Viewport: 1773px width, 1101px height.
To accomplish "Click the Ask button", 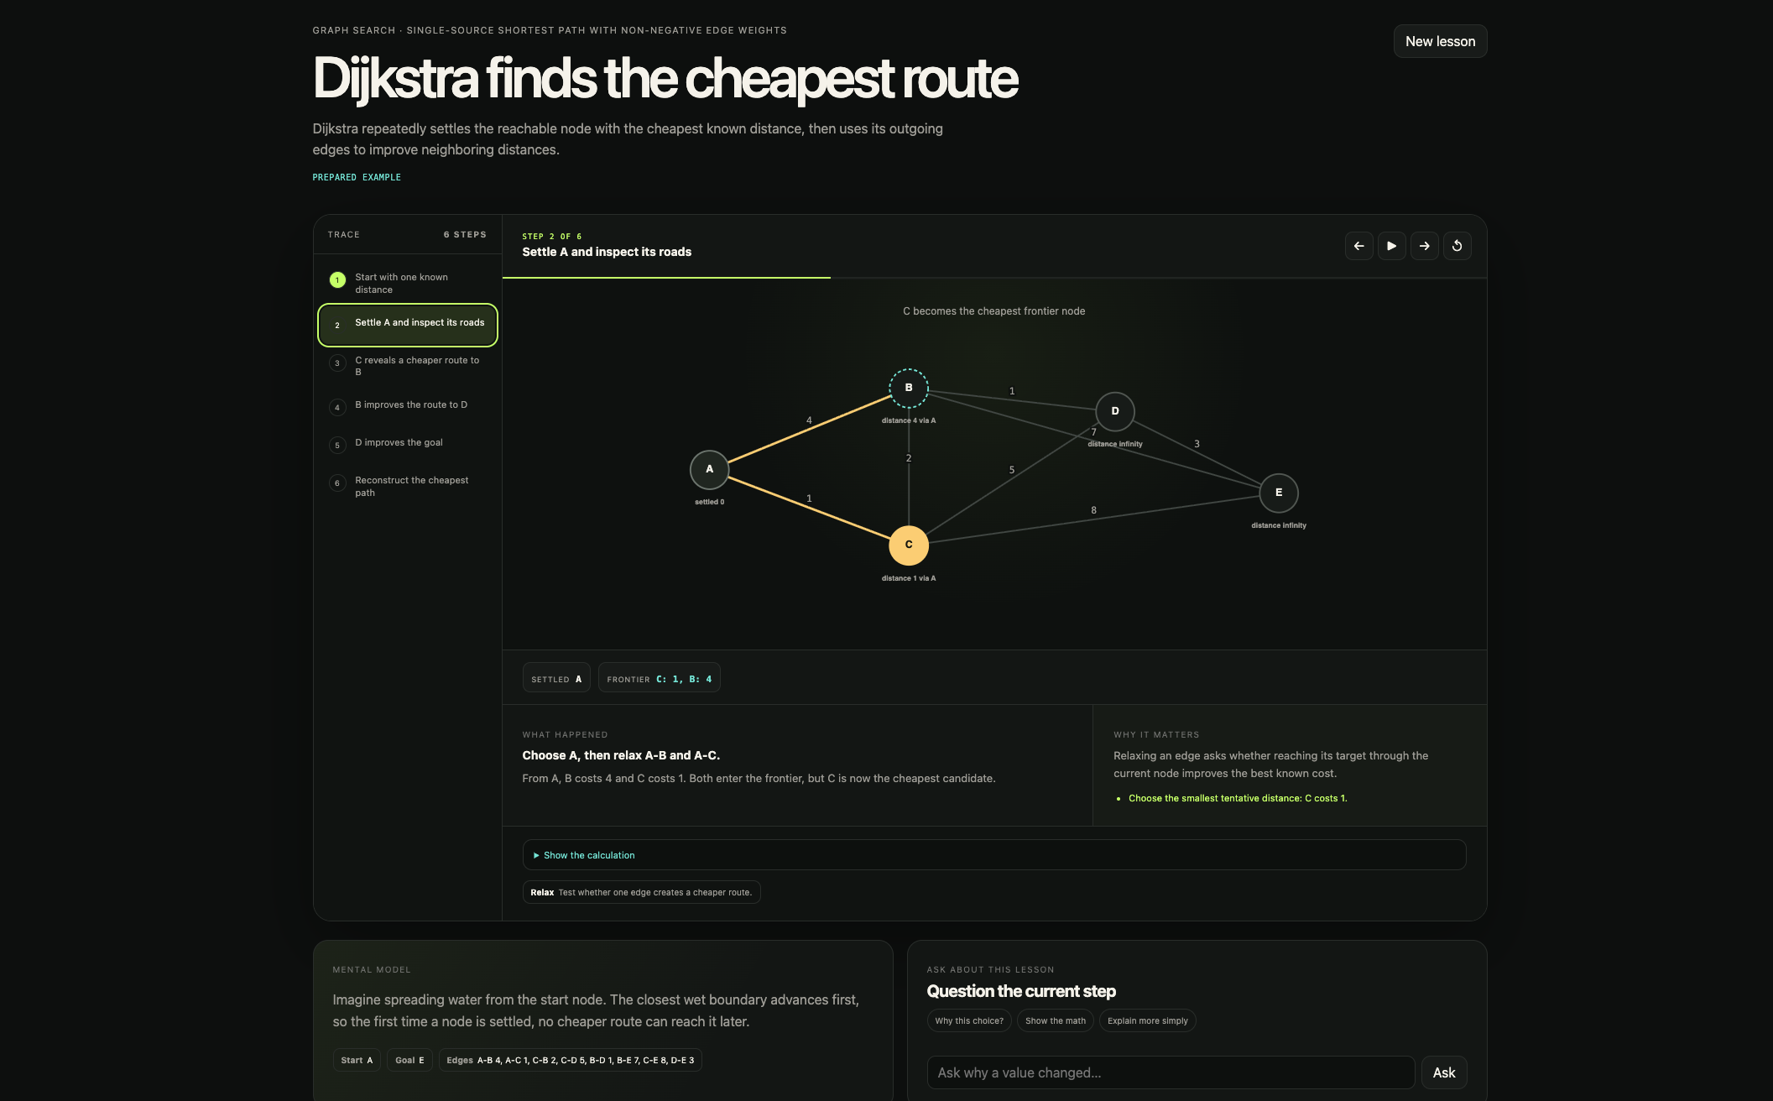I will click(1443, 1072).
